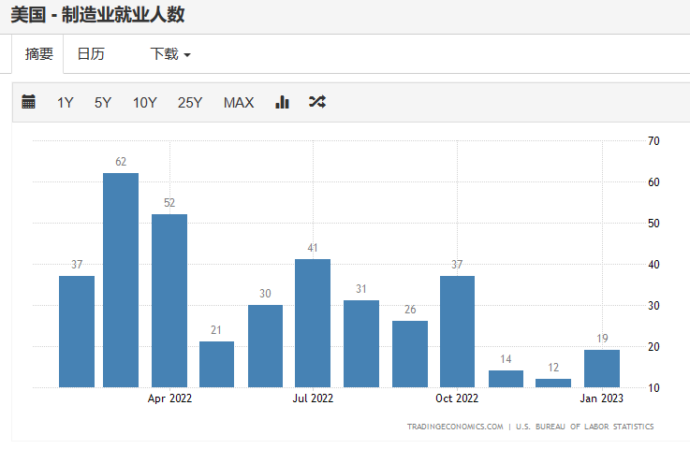Click the bar labeled 26

pos(410,354)
